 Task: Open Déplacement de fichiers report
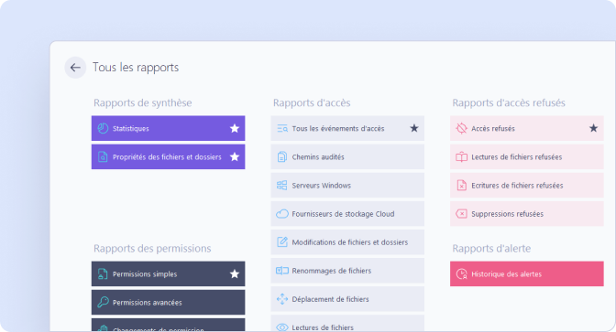pos(347,299)
